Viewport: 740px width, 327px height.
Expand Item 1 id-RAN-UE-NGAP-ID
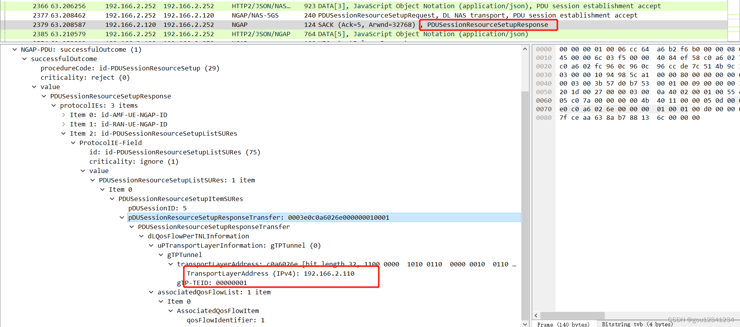click(x=64, y=124)
